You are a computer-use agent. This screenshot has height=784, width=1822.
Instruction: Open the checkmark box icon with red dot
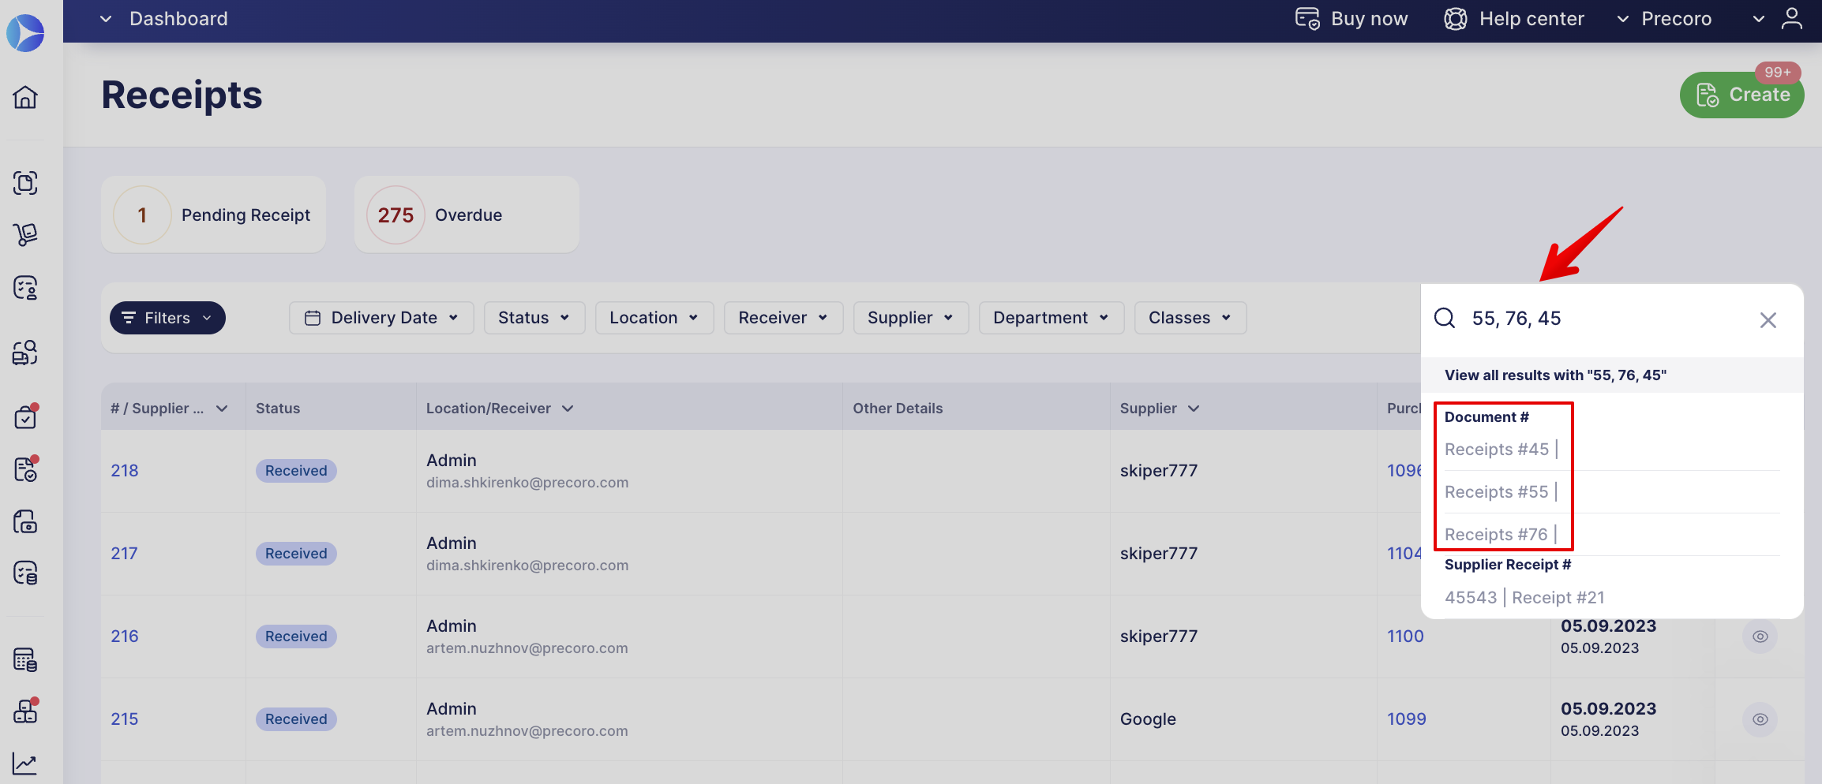[x=25, y=416]
